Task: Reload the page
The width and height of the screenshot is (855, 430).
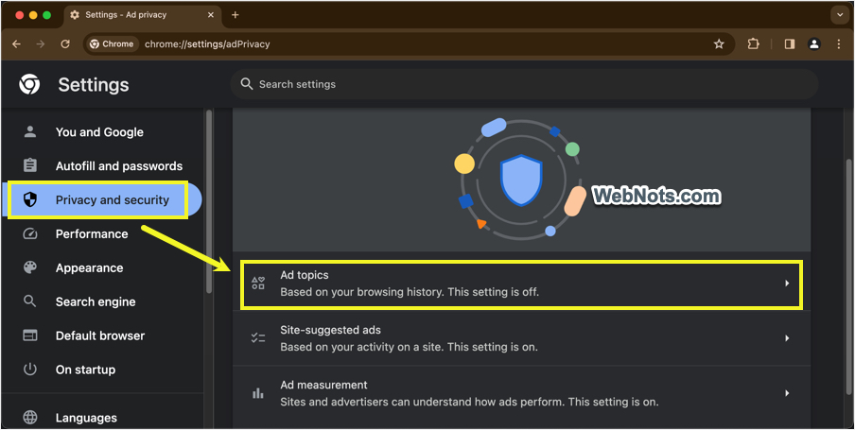Action: click(65, 43)
